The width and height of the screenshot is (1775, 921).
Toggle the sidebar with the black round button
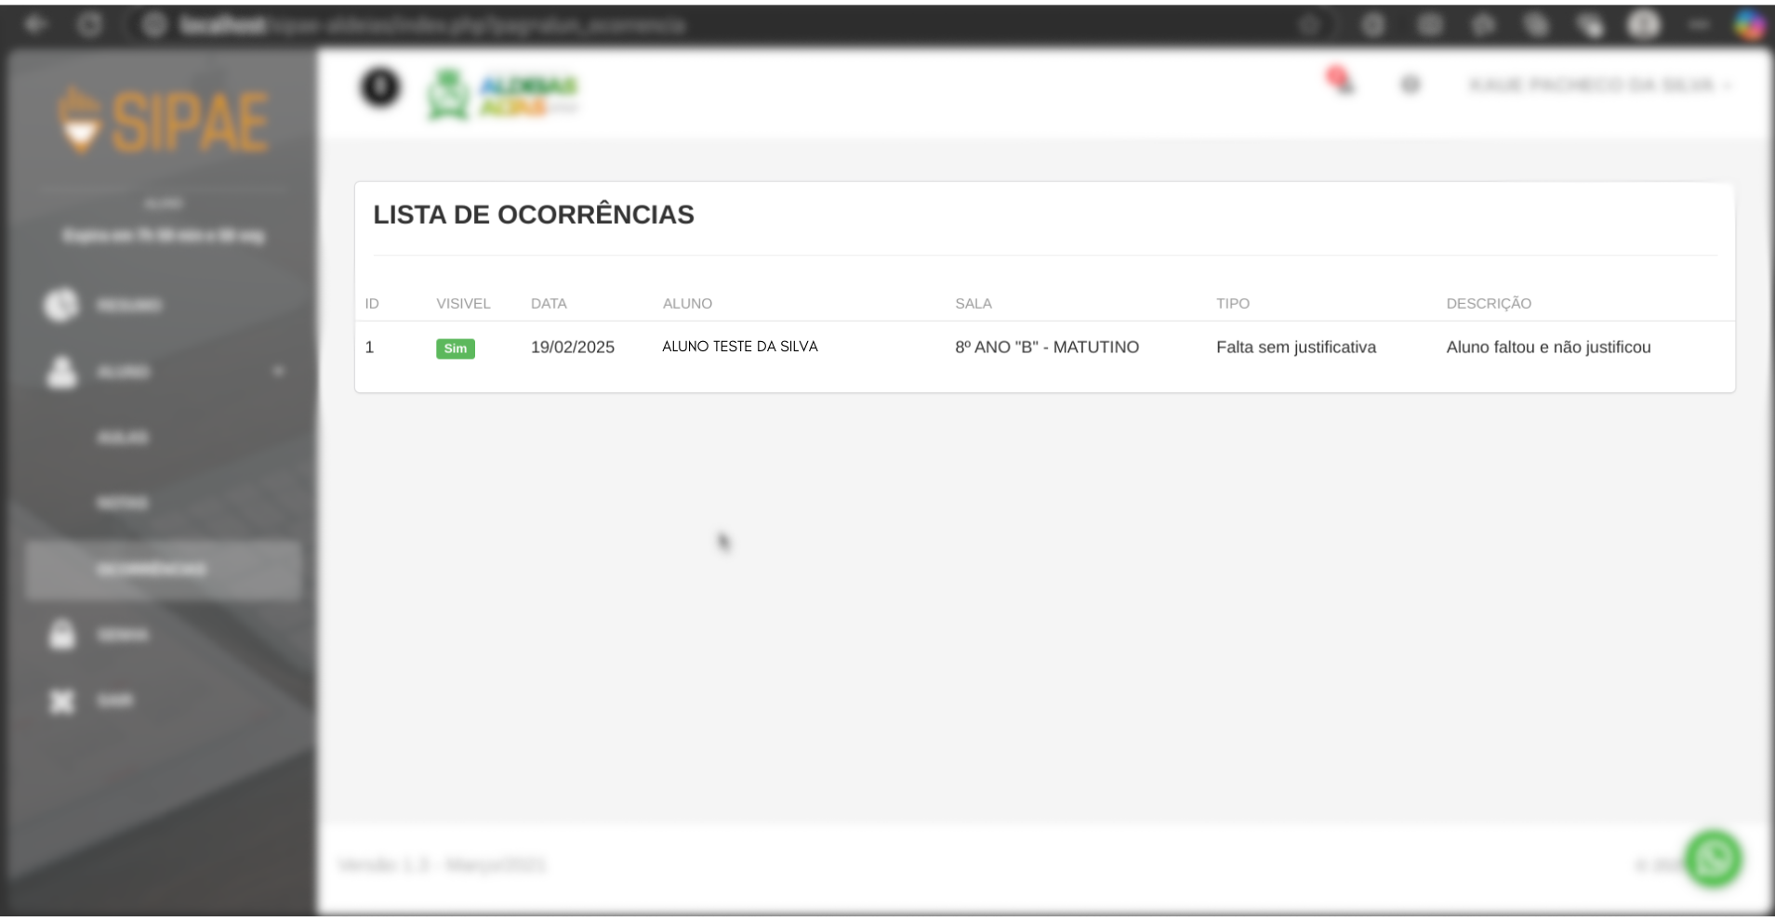[380, 87]
